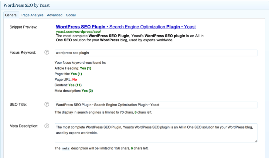Click the green yoast.com/wordpress/seo/ URL

tap(78, 32)
